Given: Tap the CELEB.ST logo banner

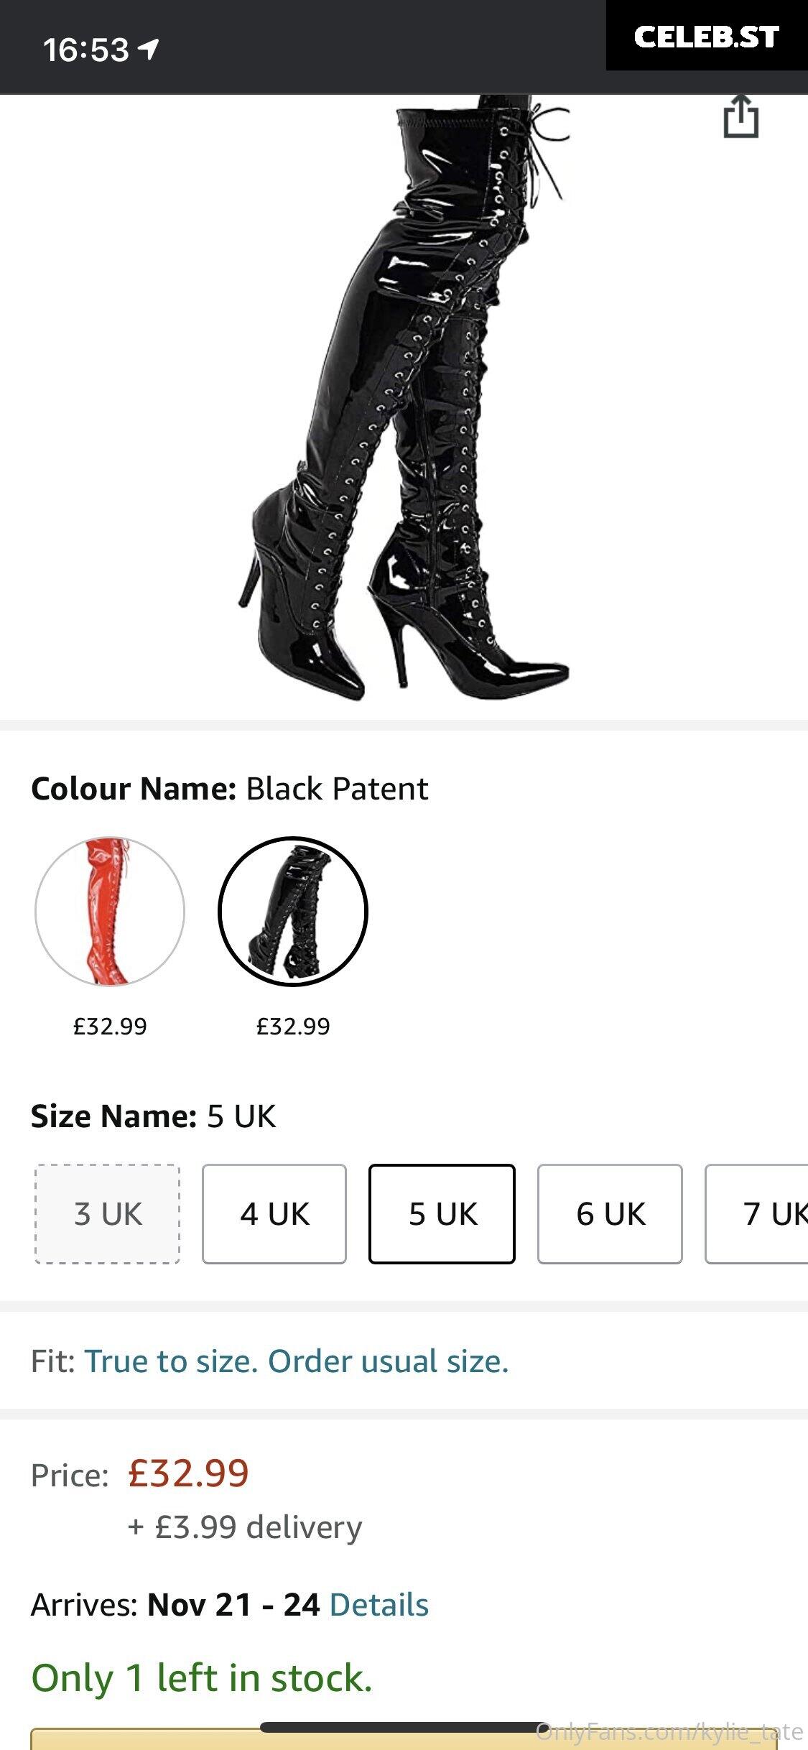Looking at the screenshot, I should [707, 35].
